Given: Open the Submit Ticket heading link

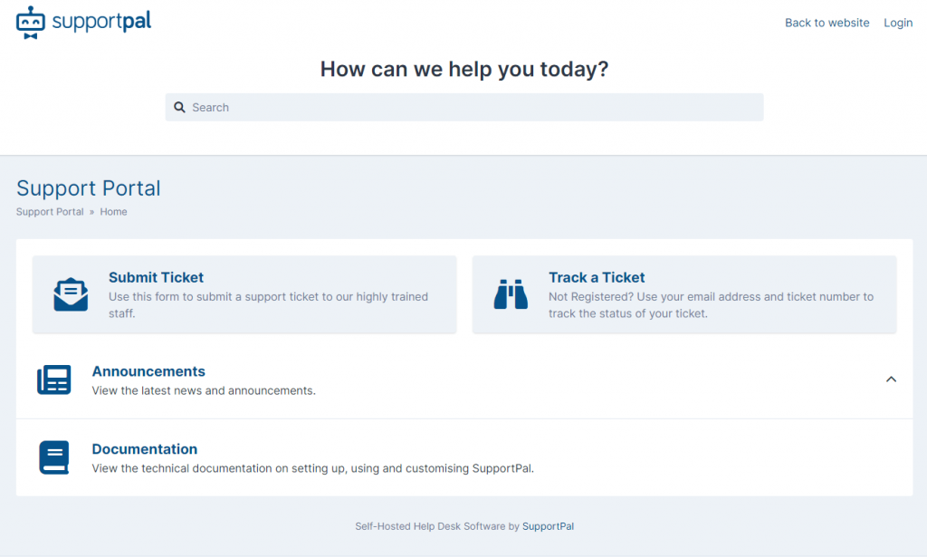Looking at the screenshot, I should [156, 277].
